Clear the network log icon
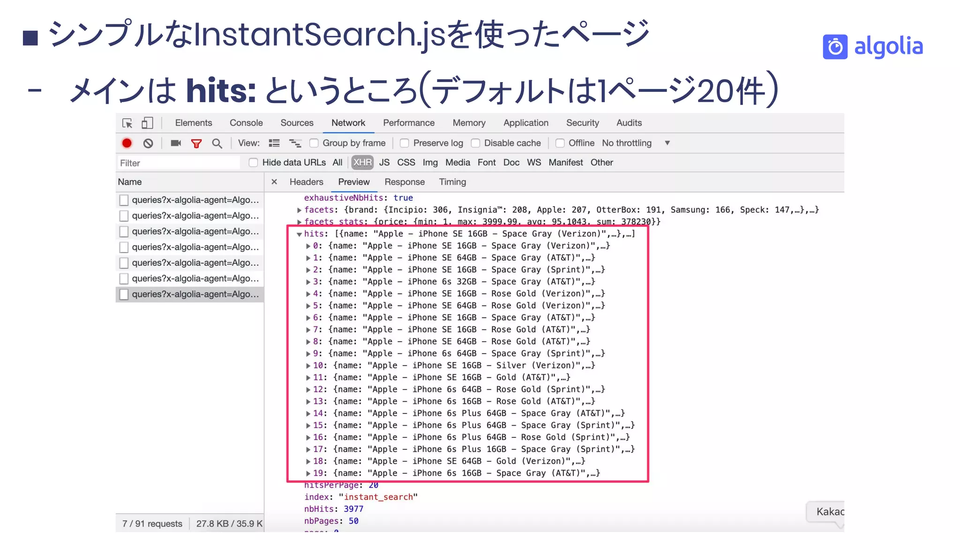Screen dimensions: 960x540 [148, 143]
